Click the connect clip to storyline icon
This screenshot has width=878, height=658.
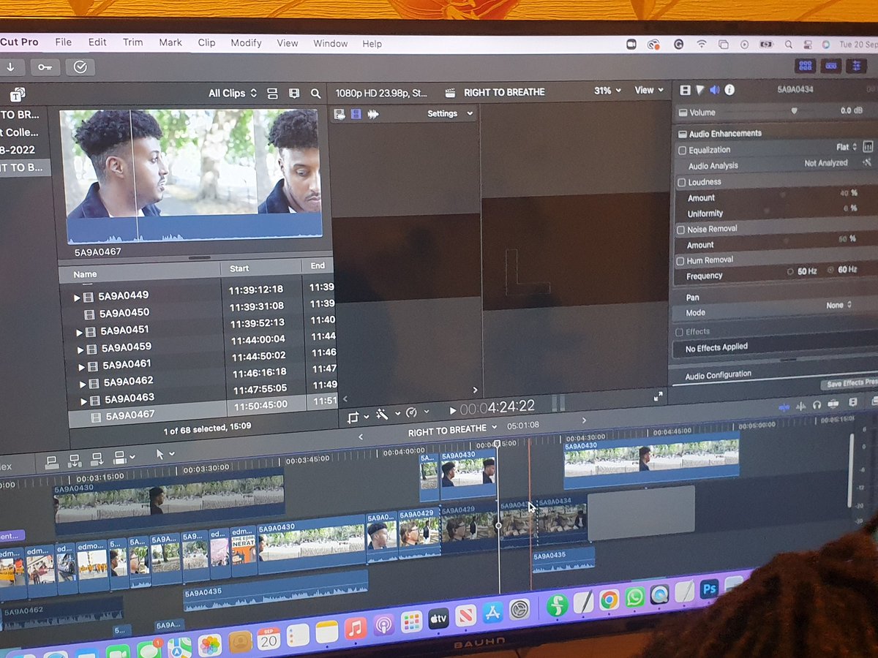52,461
